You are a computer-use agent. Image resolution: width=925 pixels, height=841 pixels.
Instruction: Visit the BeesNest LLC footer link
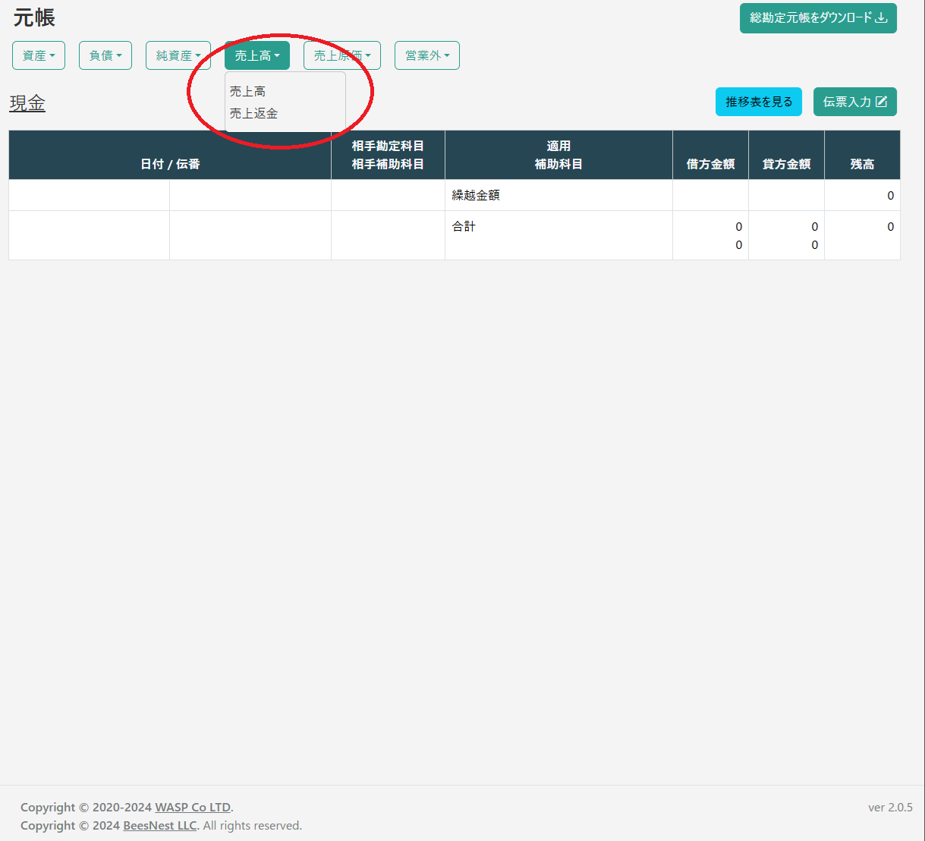tap(159, 825)
